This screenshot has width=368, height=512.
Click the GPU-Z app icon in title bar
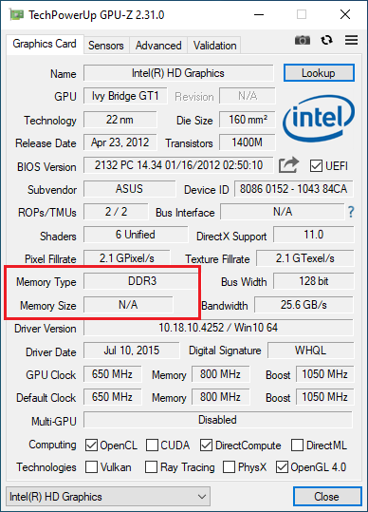pos(16,14)
